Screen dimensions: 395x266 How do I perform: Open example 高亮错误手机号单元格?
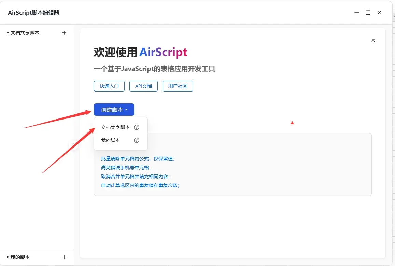click(126, 168)
